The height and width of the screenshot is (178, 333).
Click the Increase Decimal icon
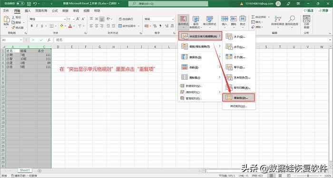166,26
